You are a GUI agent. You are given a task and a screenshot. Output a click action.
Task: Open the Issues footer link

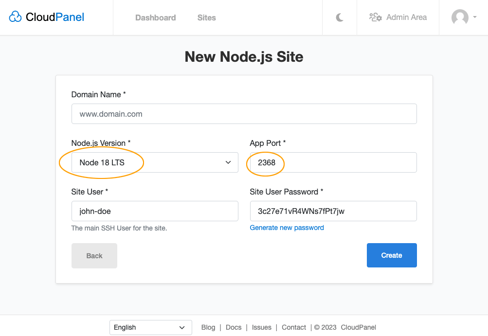pyautogui.click(x=261, y=327)
